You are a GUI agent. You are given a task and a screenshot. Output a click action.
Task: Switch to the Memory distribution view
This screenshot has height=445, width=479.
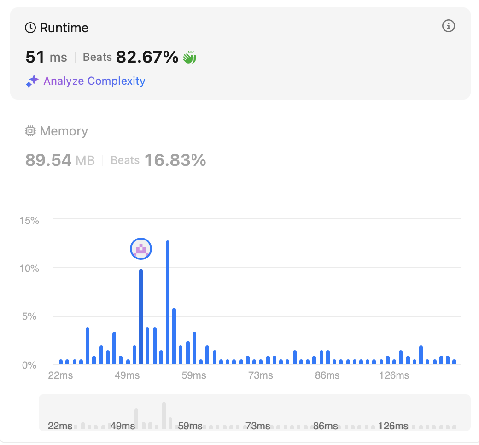[x=64, y=131]
